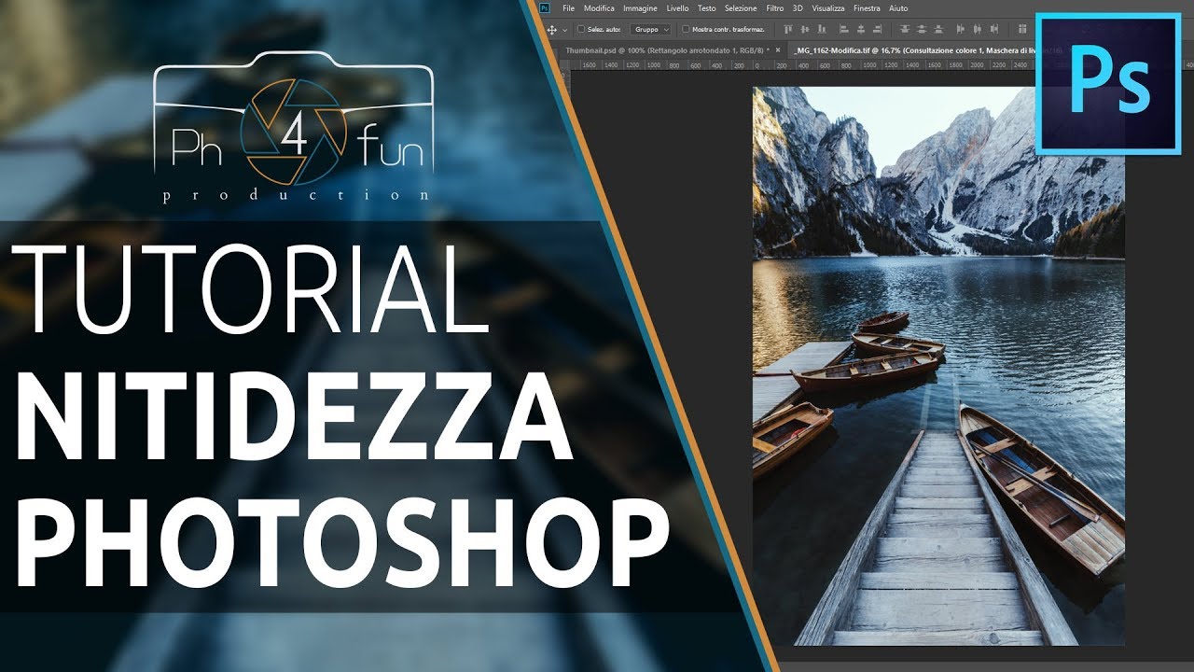This screenshot has height=672, width=1194.
Task: Click the lake photo on the canvas
Action: pyautogui.click(x=938, y=366)
